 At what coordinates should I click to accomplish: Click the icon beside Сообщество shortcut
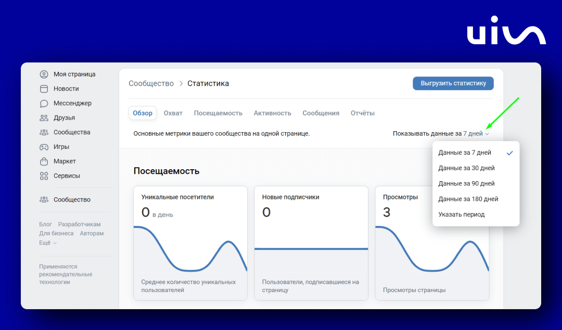click(44, 199)
